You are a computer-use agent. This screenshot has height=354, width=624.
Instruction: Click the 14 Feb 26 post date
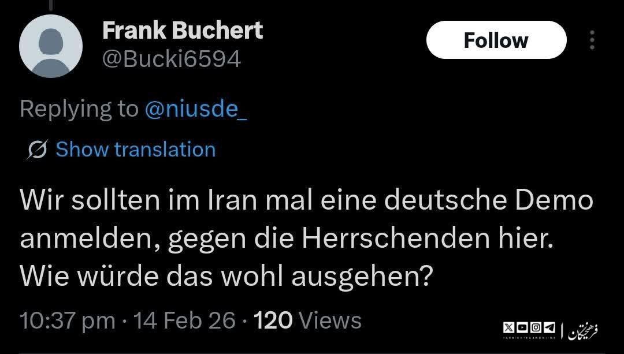tap(184, 321)
